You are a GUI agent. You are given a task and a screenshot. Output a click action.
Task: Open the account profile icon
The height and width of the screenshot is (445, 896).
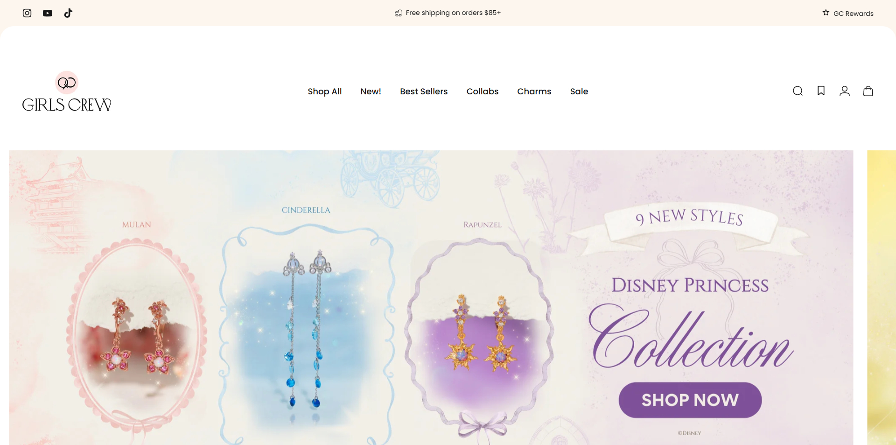tap(844, 91)
